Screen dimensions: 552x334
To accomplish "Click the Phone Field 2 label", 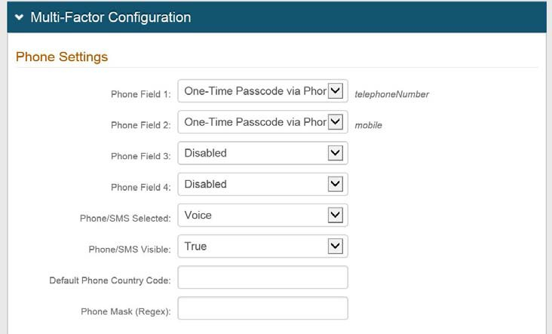I will [x=141, y=125].
